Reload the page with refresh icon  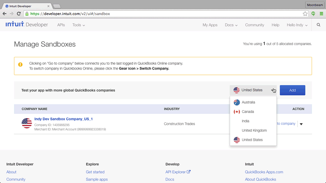tap(19, 14)
